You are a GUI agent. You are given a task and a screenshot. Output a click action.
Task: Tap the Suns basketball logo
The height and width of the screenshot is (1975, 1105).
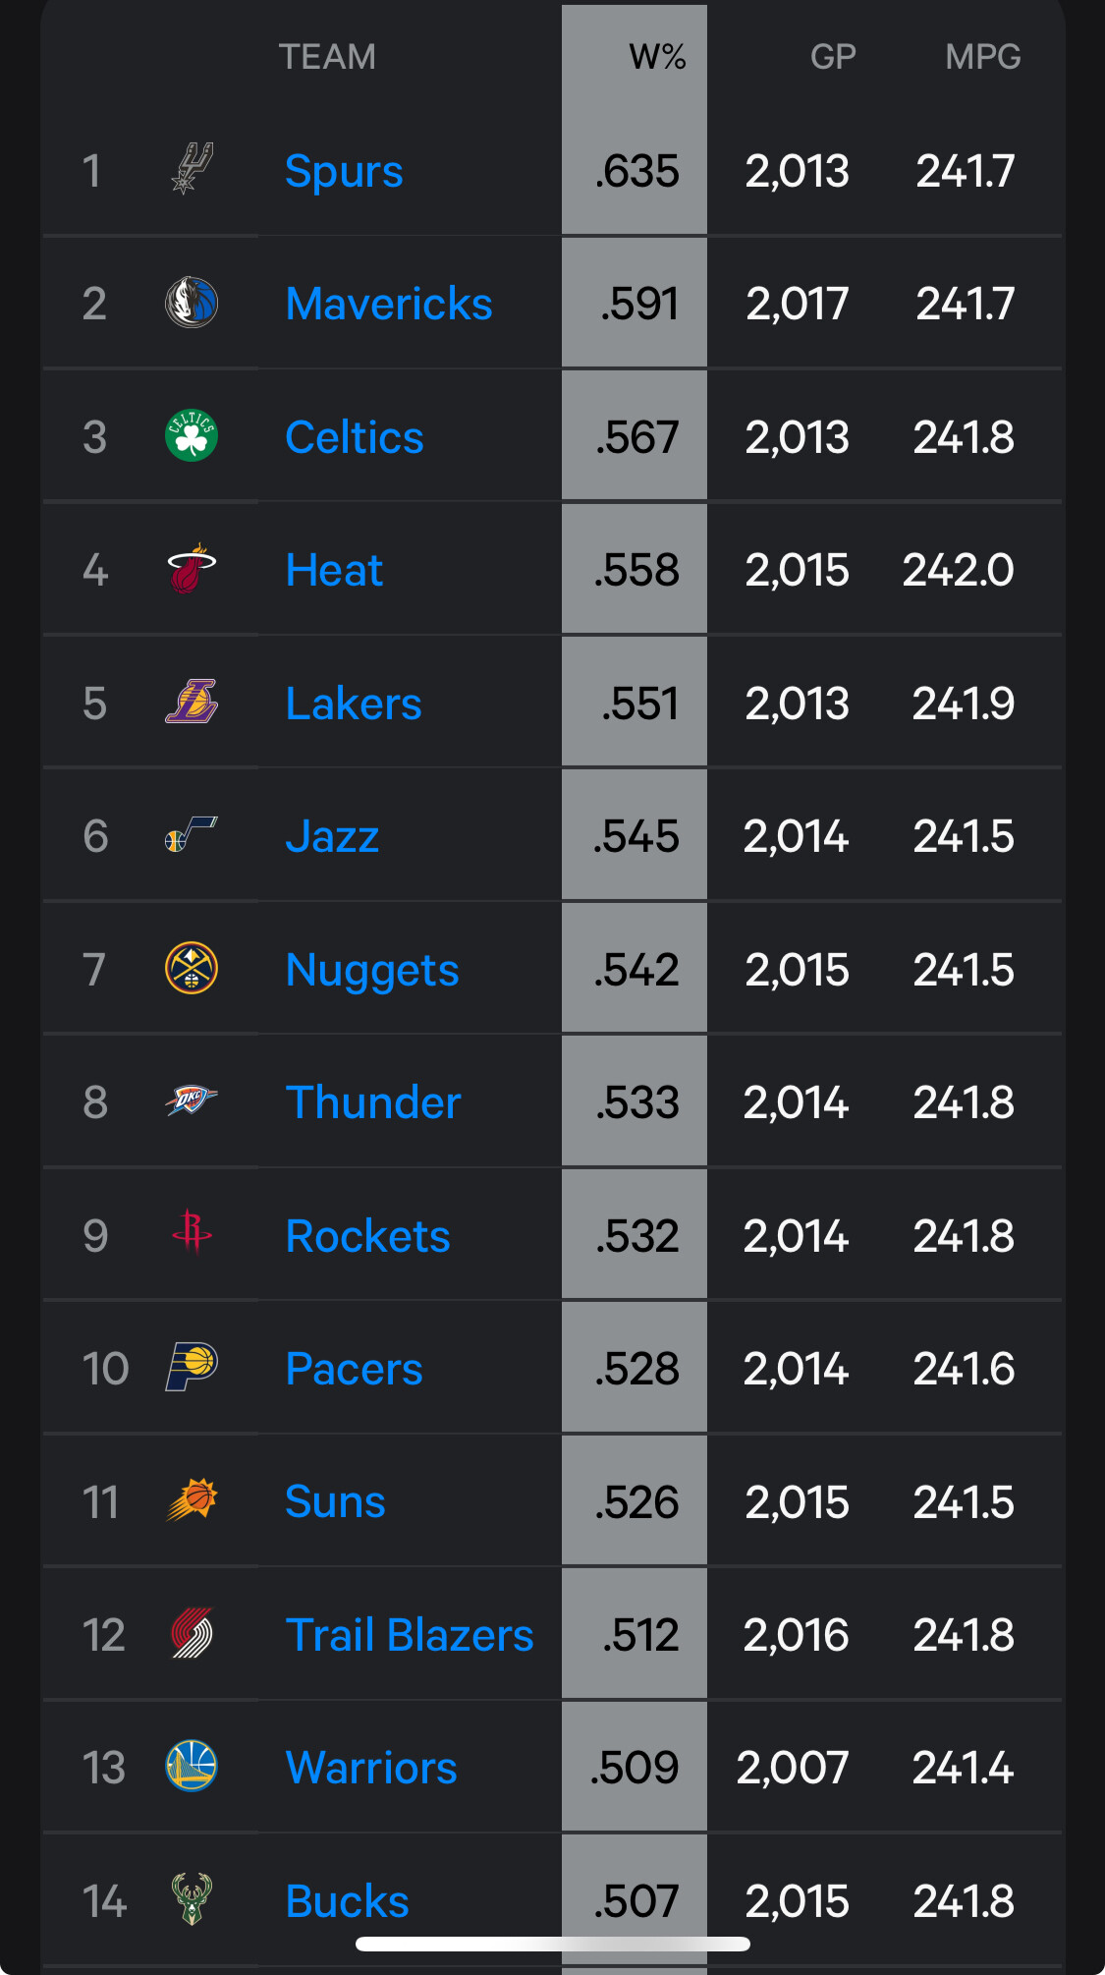point(192,1500)
